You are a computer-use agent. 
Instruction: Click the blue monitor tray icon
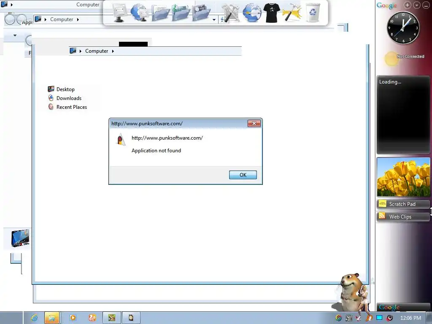(379, 318)
